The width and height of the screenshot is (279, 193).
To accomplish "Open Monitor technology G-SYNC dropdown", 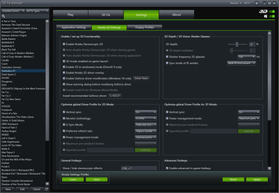I will pos(146,118).
